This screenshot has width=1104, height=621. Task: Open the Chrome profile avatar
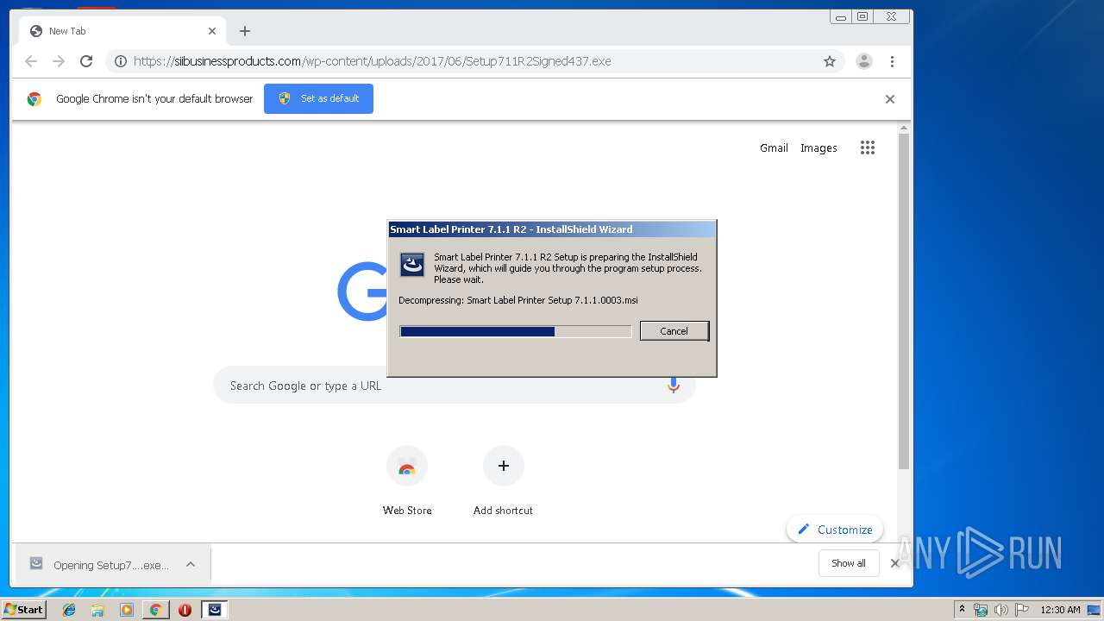point(863,61)
